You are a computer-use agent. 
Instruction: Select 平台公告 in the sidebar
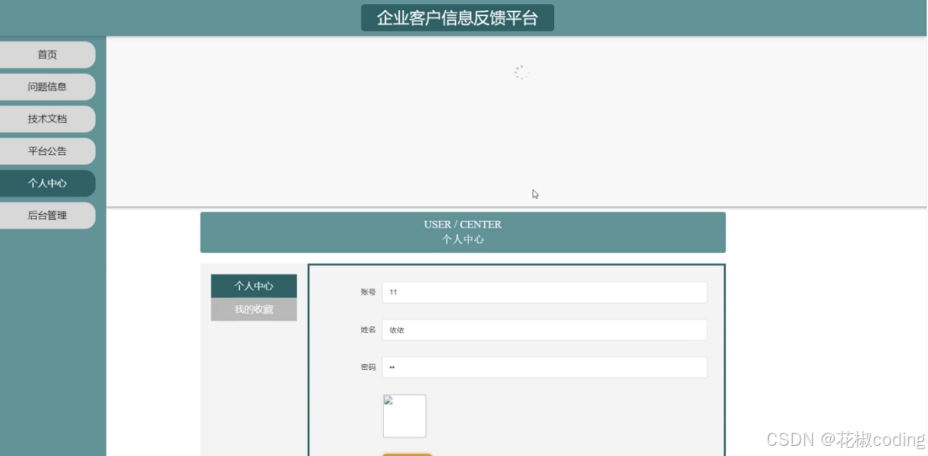pyautogui.click(x=47, y=151)
